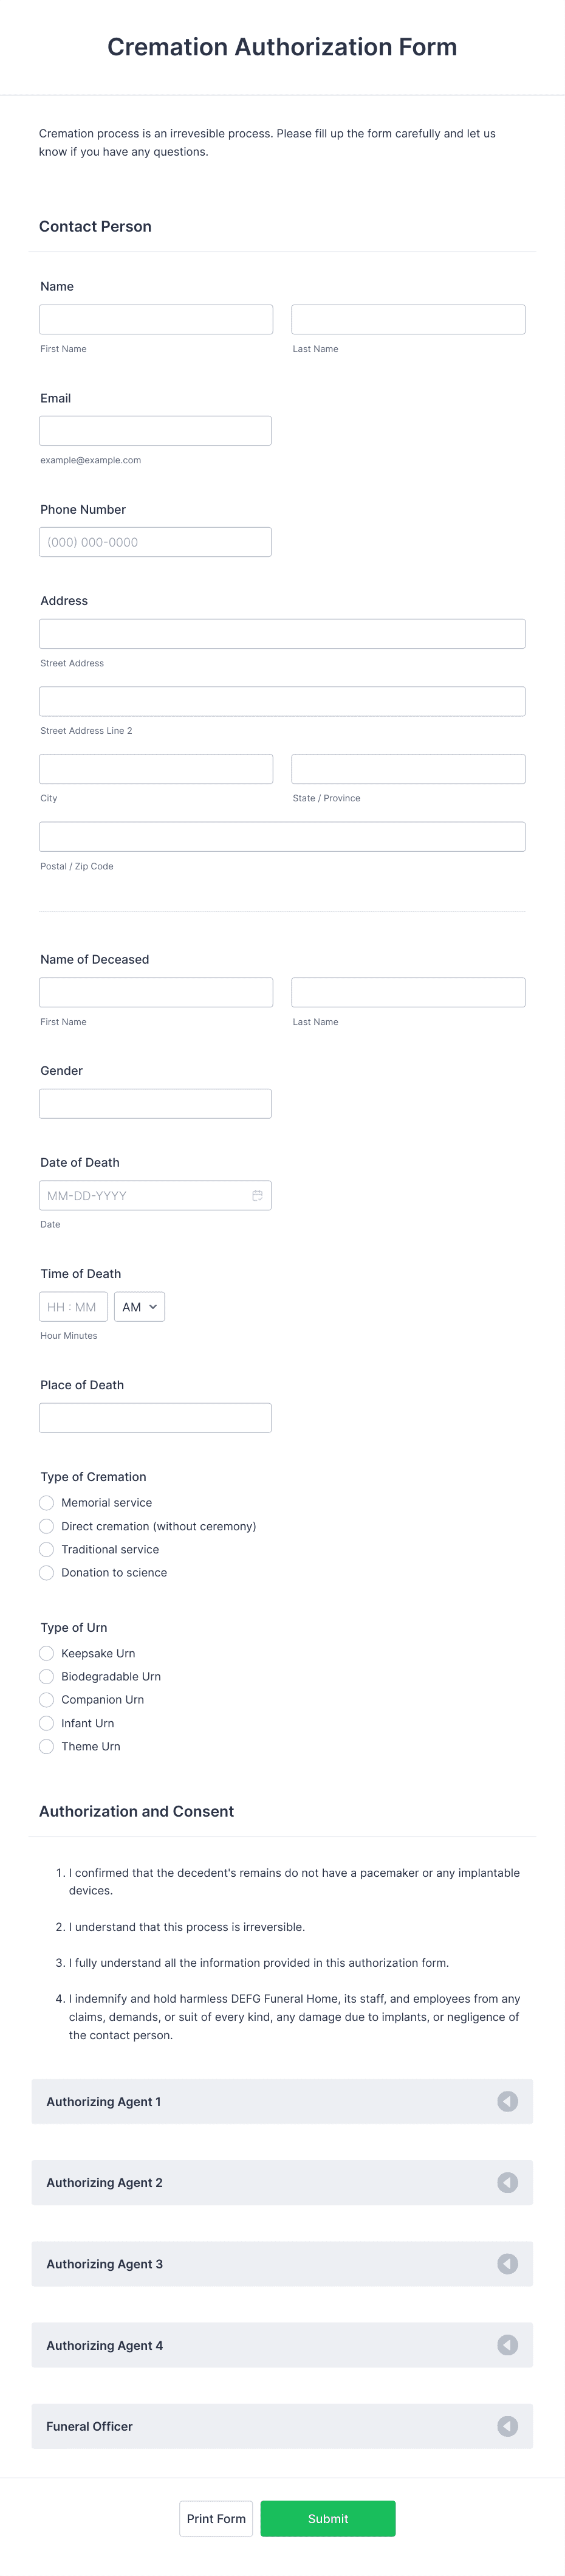Click the deceased's First Name field
Image resolution: width=565 pixels, height=2576 pixels.
click(x=154, y=992)
